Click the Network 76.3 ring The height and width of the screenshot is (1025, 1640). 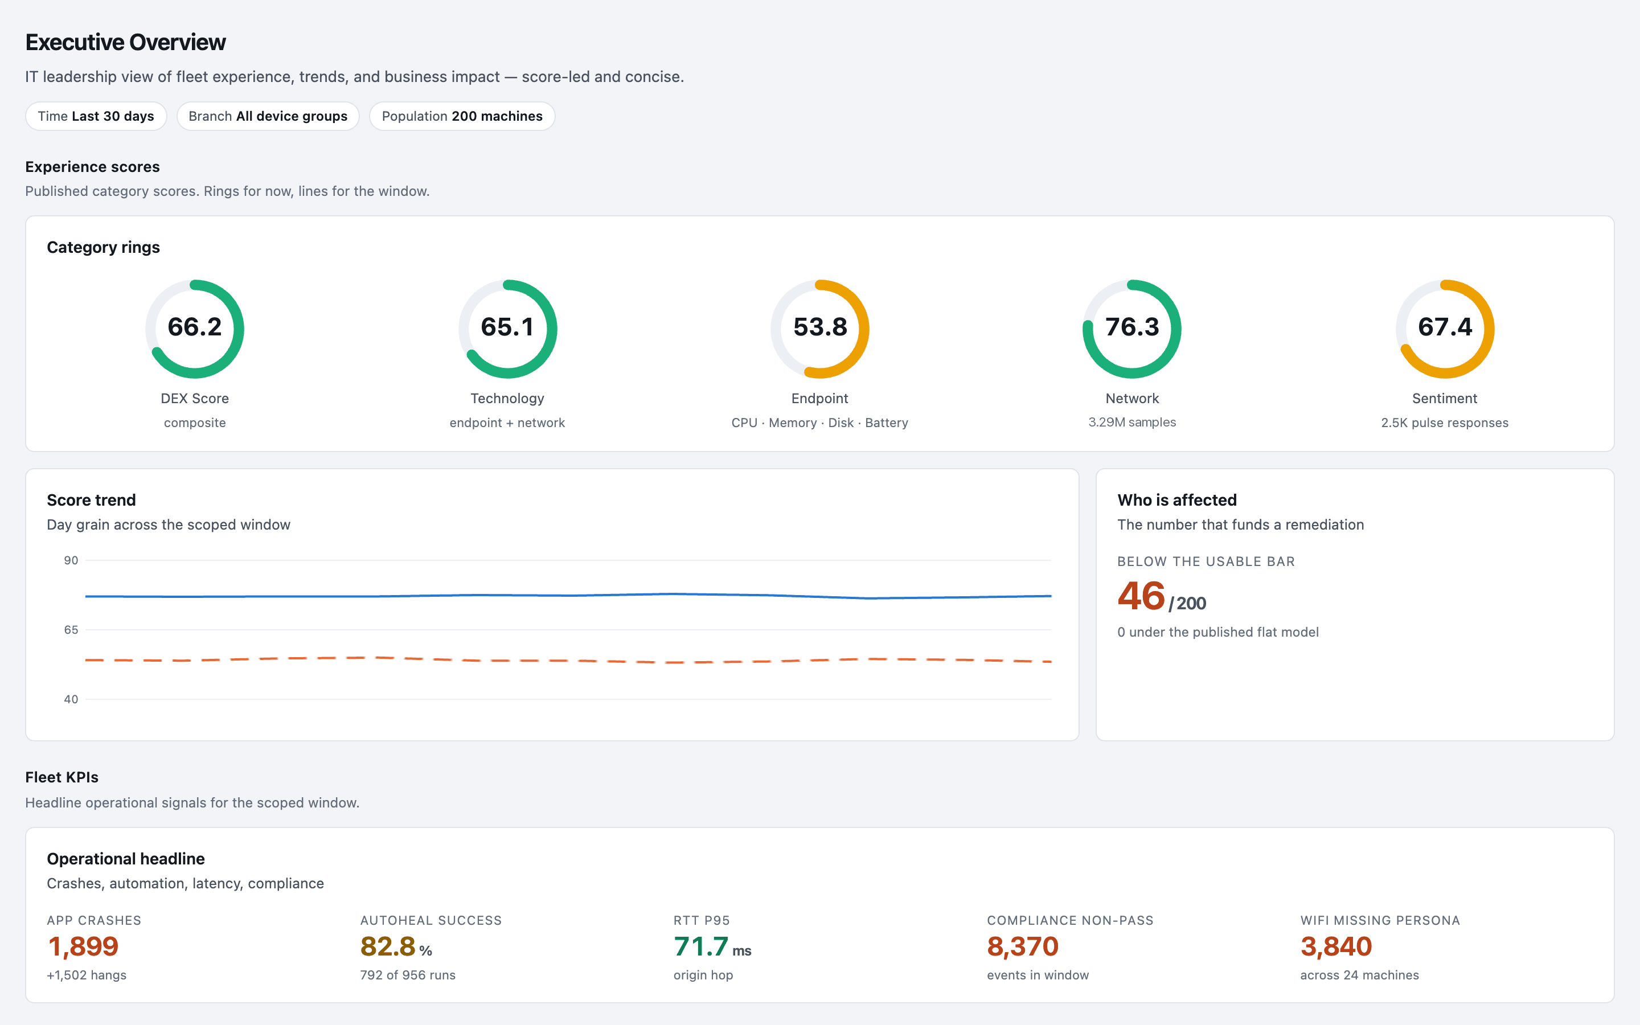tap(1133, 329)
